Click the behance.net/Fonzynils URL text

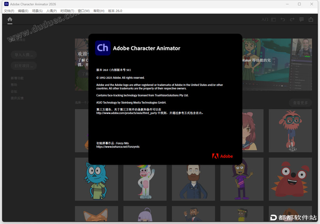[118, 147]
